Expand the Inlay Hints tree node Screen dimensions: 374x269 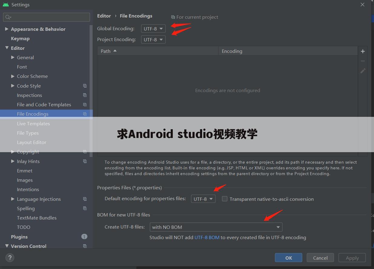pyautogui.click(x=13, y=161)
